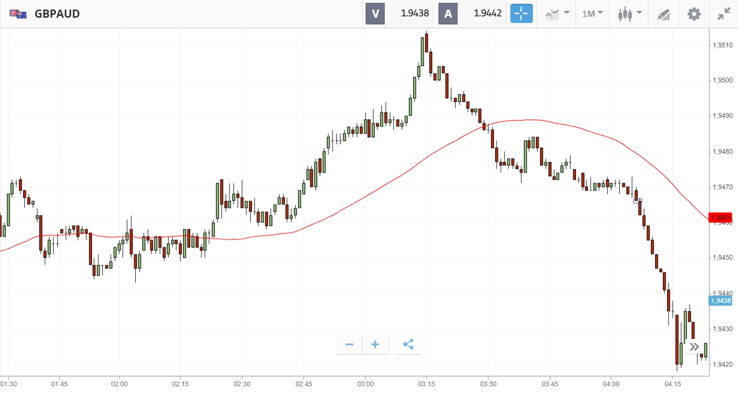This screenshot has height=393, width=738.
Task: Click the GBPAUD flag icon
Action: click(x=18, y=14)
